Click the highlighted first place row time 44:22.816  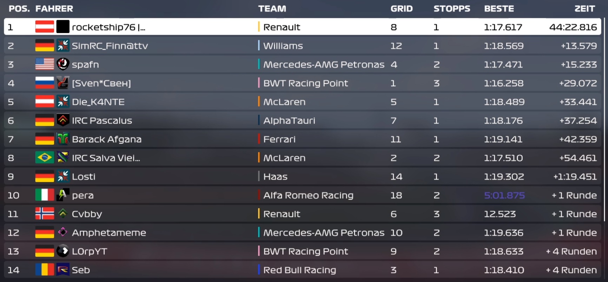tap(573, 27)
